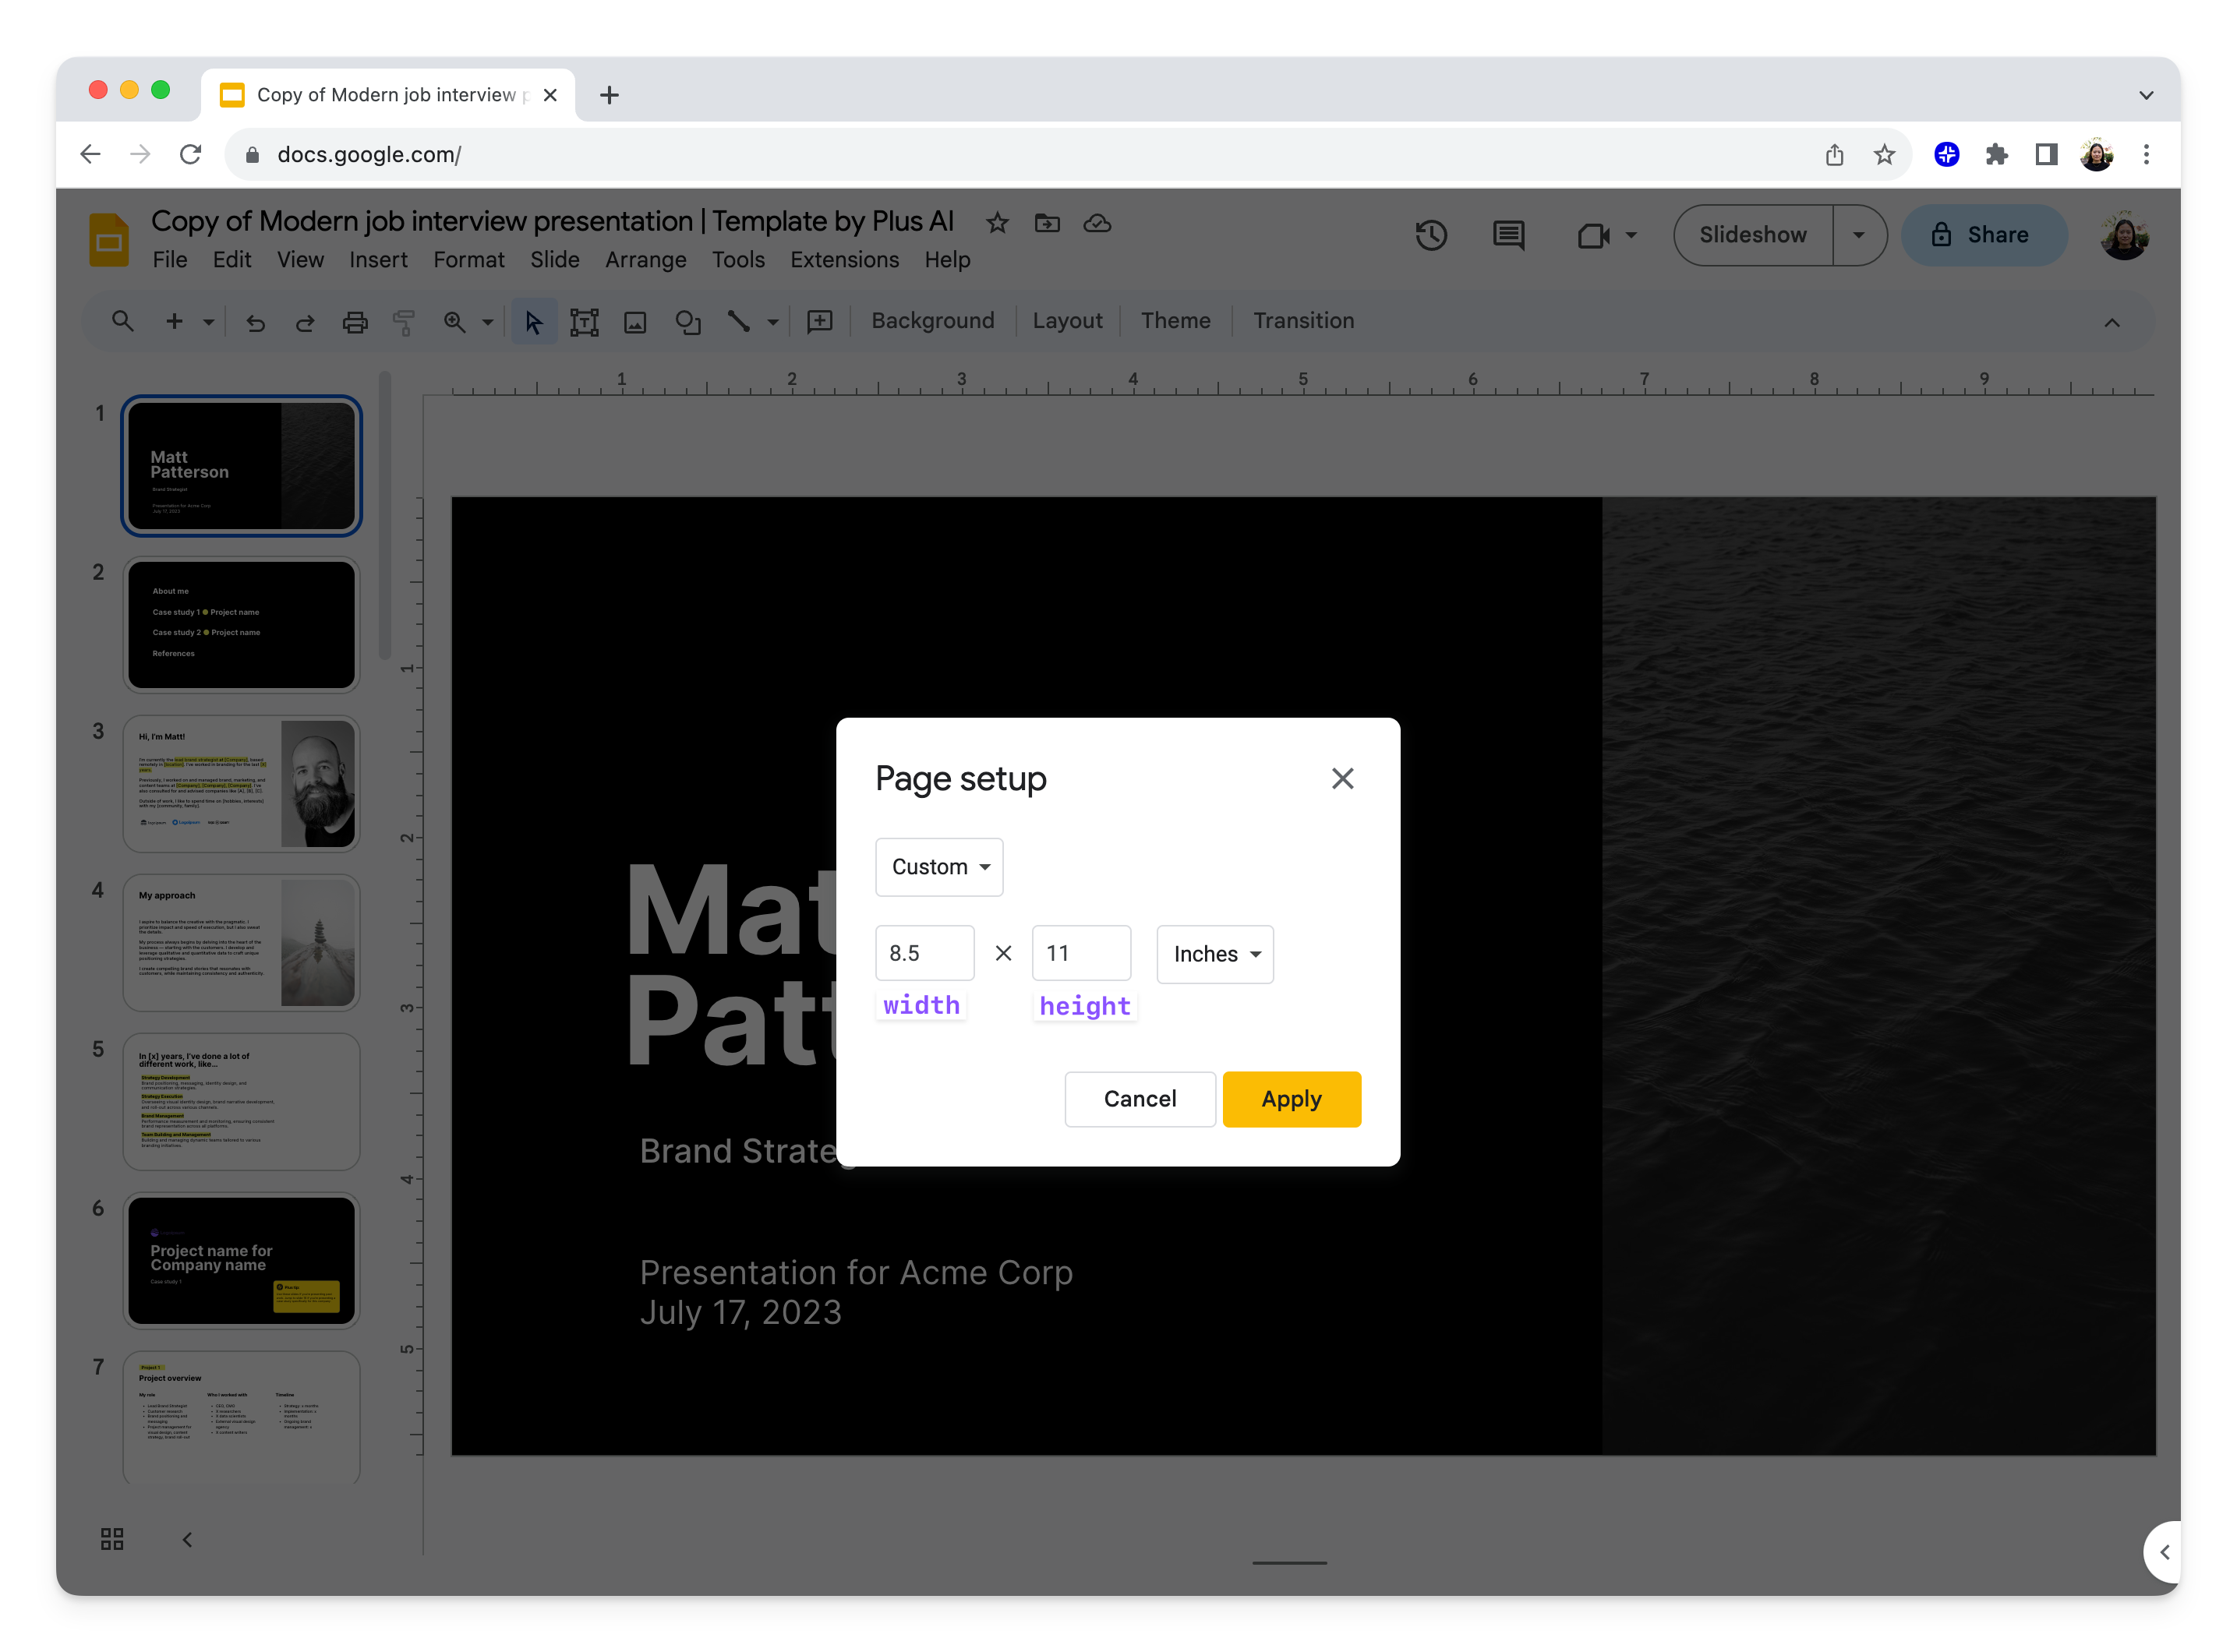Choose the select cursor tool
Screen dimensions: 2237x1652
tap(534, 322)
